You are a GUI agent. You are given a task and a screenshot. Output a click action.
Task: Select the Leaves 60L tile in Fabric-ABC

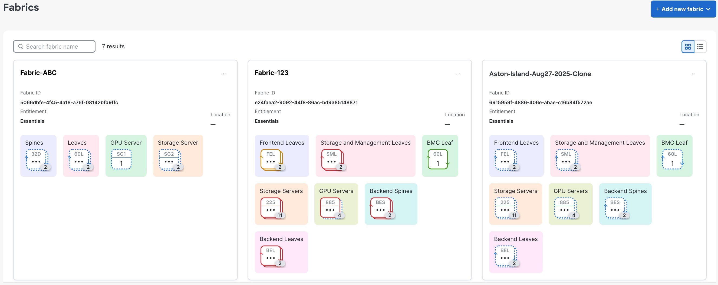coord(80,160)
